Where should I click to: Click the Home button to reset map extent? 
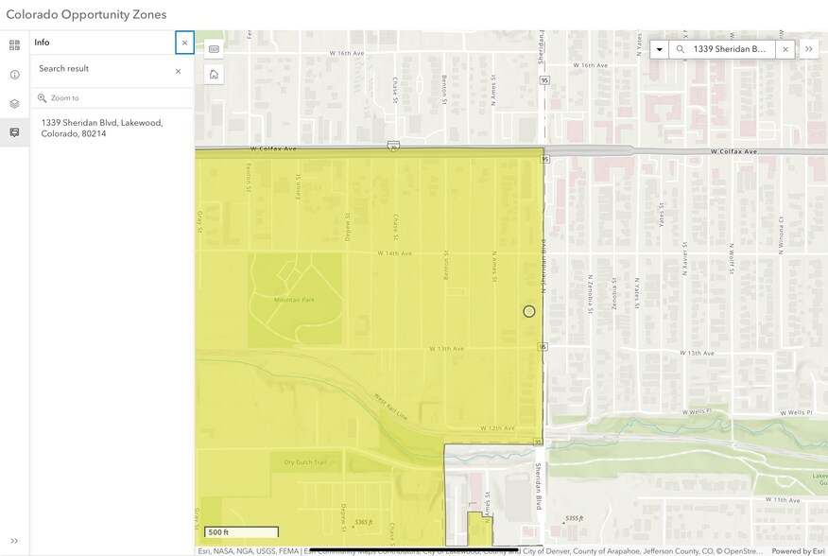(214, 73)
